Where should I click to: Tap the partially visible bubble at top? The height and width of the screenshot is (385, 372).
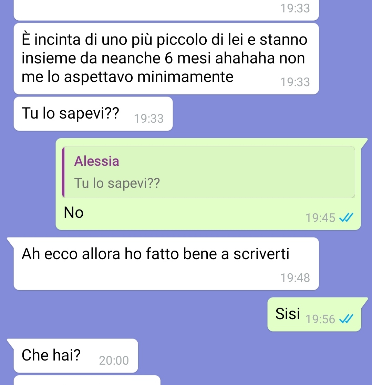166,10
